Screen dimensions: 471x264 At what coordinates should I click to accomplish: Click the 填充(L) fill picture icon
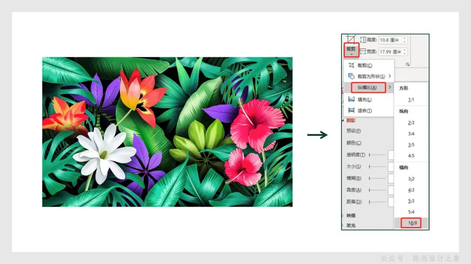click(x=352, y=100)
